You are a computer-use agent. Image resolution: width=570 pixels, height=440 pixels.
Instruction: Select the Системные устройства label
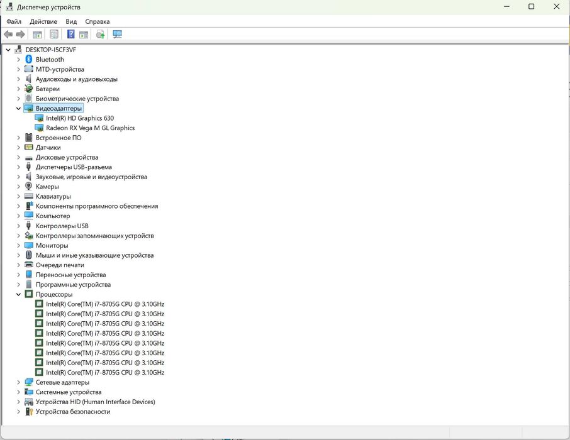point(69,392)
